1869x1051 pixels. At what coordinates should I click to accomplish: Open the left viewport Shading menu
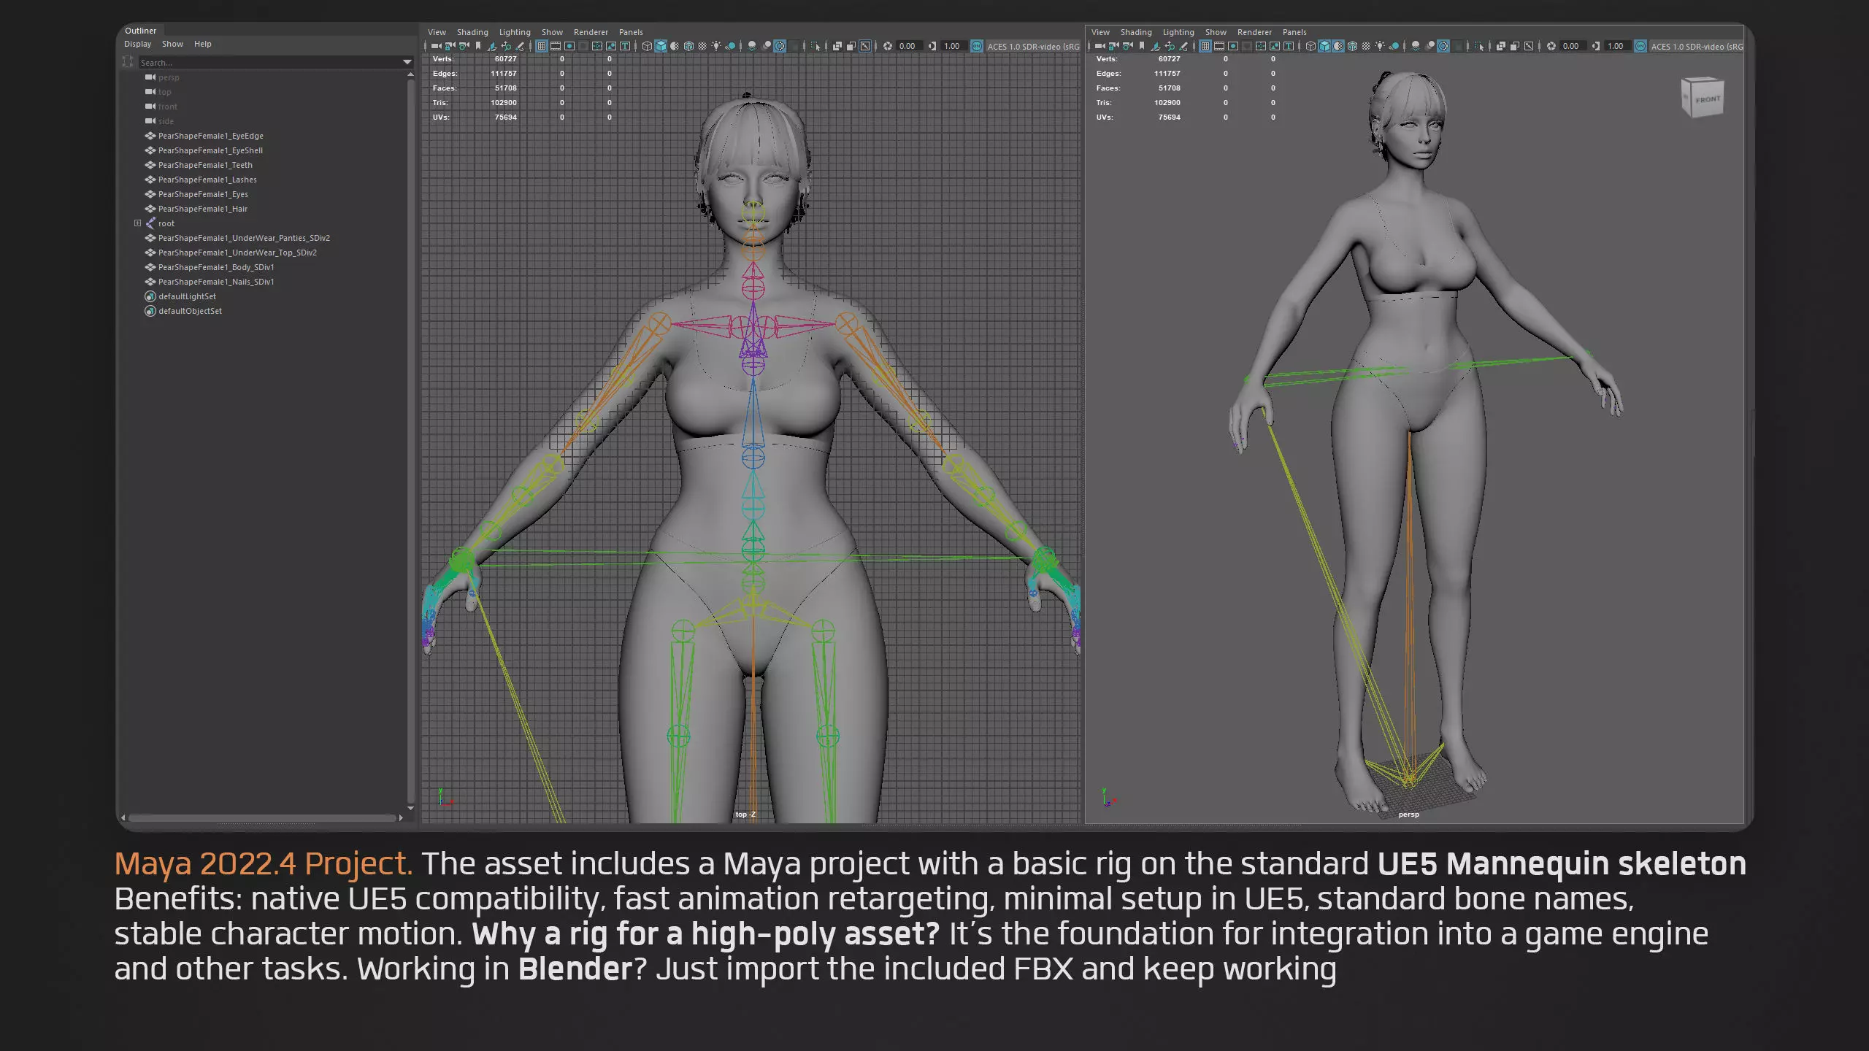[472, 32]
